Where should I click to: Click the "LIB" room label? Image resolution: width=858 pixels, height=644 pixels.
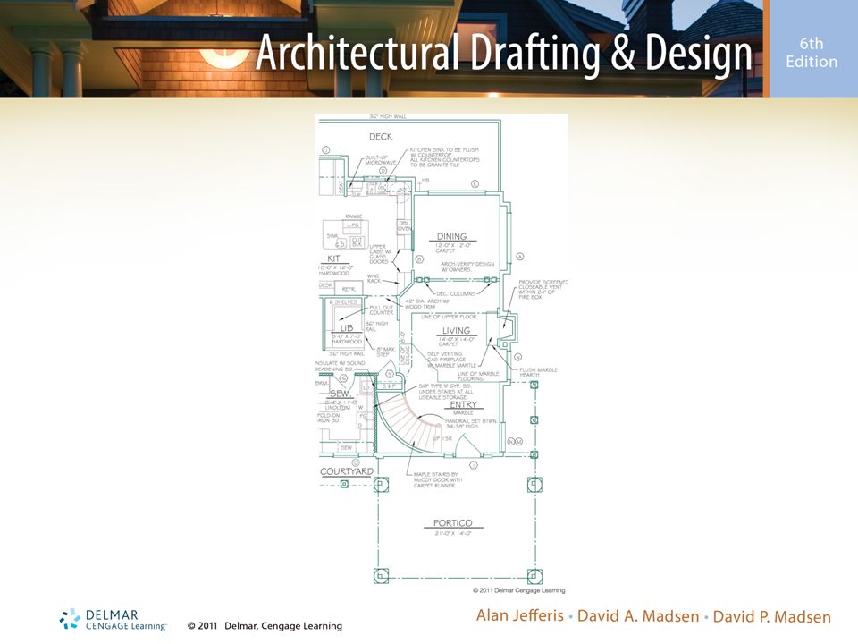pos(347,328)
